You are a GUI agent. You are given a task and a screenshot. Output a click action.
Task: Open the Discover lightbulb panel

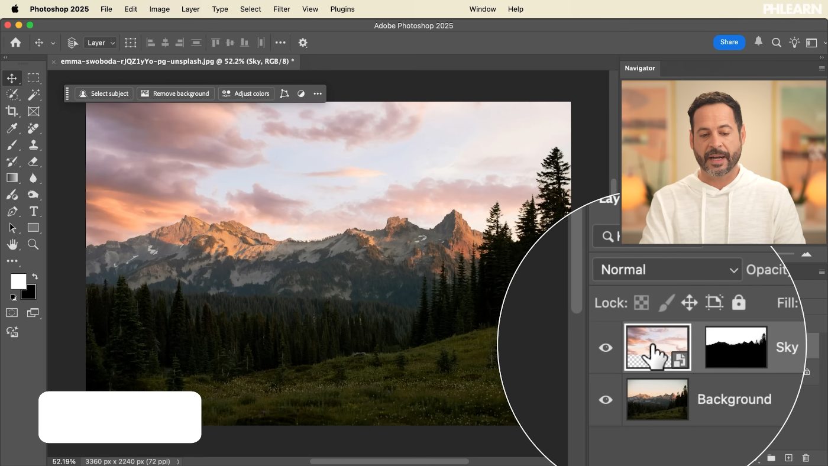(x=794, y=43)
